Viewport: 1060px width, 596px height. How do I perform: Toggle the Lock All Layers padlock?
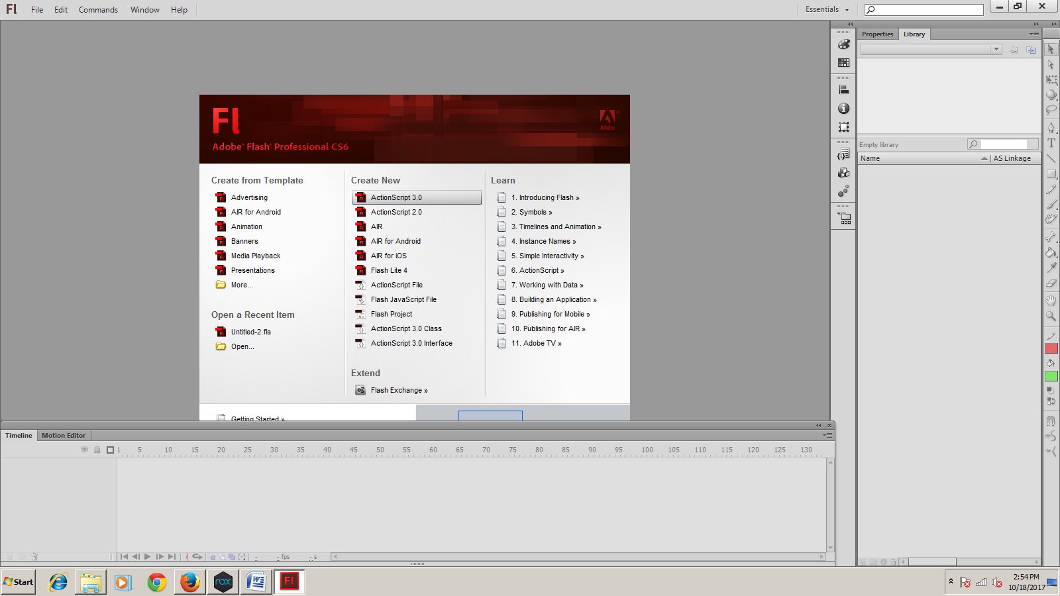click(97, 450)
